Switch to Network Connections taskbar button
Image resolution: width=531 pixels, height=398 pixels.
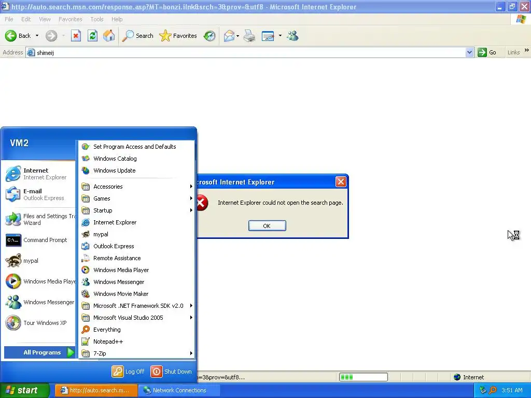179,390
